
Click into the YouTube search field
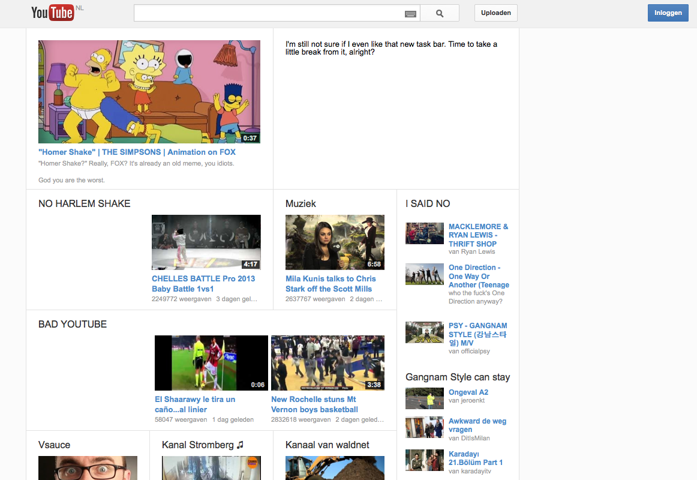[x=269, y=13]
